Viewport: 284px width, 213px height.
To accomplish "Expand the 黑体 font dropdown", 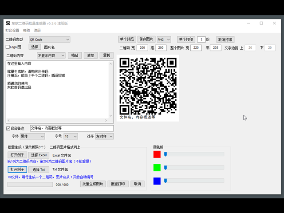I will 32,136.
